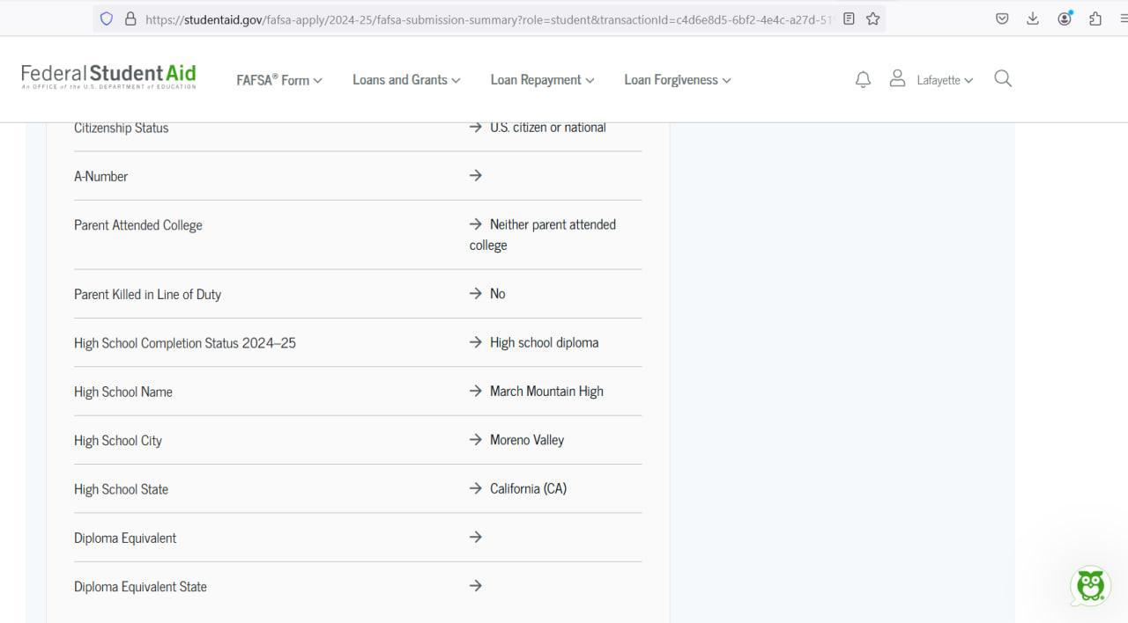The height and width of the screenshot is (623, 1128).
Task: Open the Firefox account profile icon
Action: click(1065, 18)
